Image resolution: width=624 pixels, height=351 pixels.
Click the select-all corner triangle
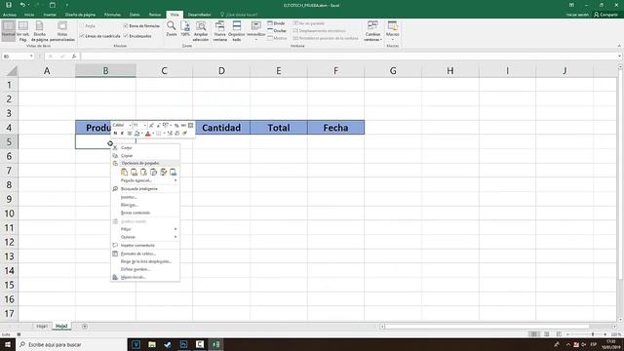12,71
